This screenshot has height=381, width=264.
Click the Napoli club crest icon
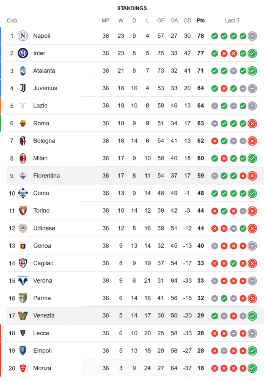pyautogui.click(x=23, y=36)
